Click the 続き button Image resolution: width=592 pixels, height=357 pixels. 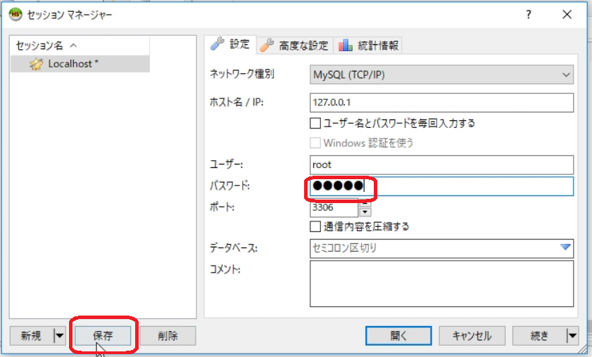coord(539,335)
